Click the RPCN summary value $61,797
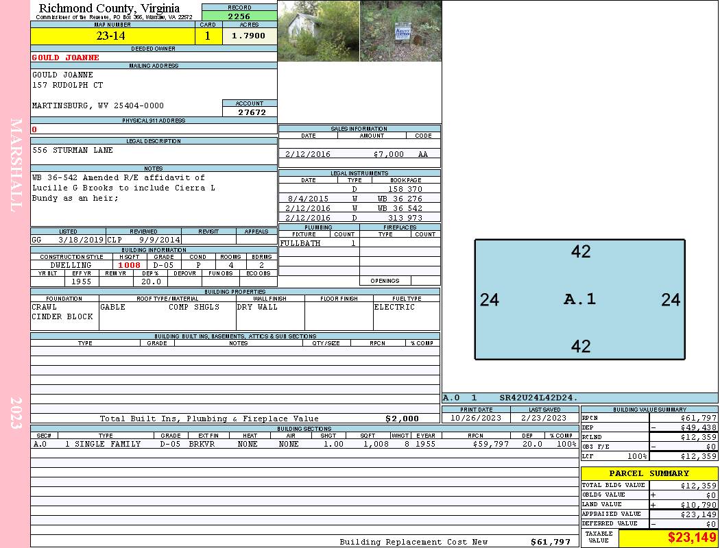The width and height of the screenshot is (720, 548). point(699,418)
